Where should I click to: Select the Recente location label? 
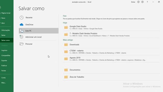pos(29,18)
